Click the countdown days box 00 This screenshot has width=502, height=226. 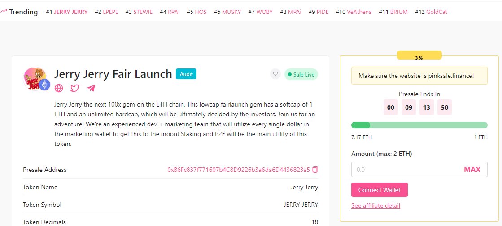[x=391, y=107]
